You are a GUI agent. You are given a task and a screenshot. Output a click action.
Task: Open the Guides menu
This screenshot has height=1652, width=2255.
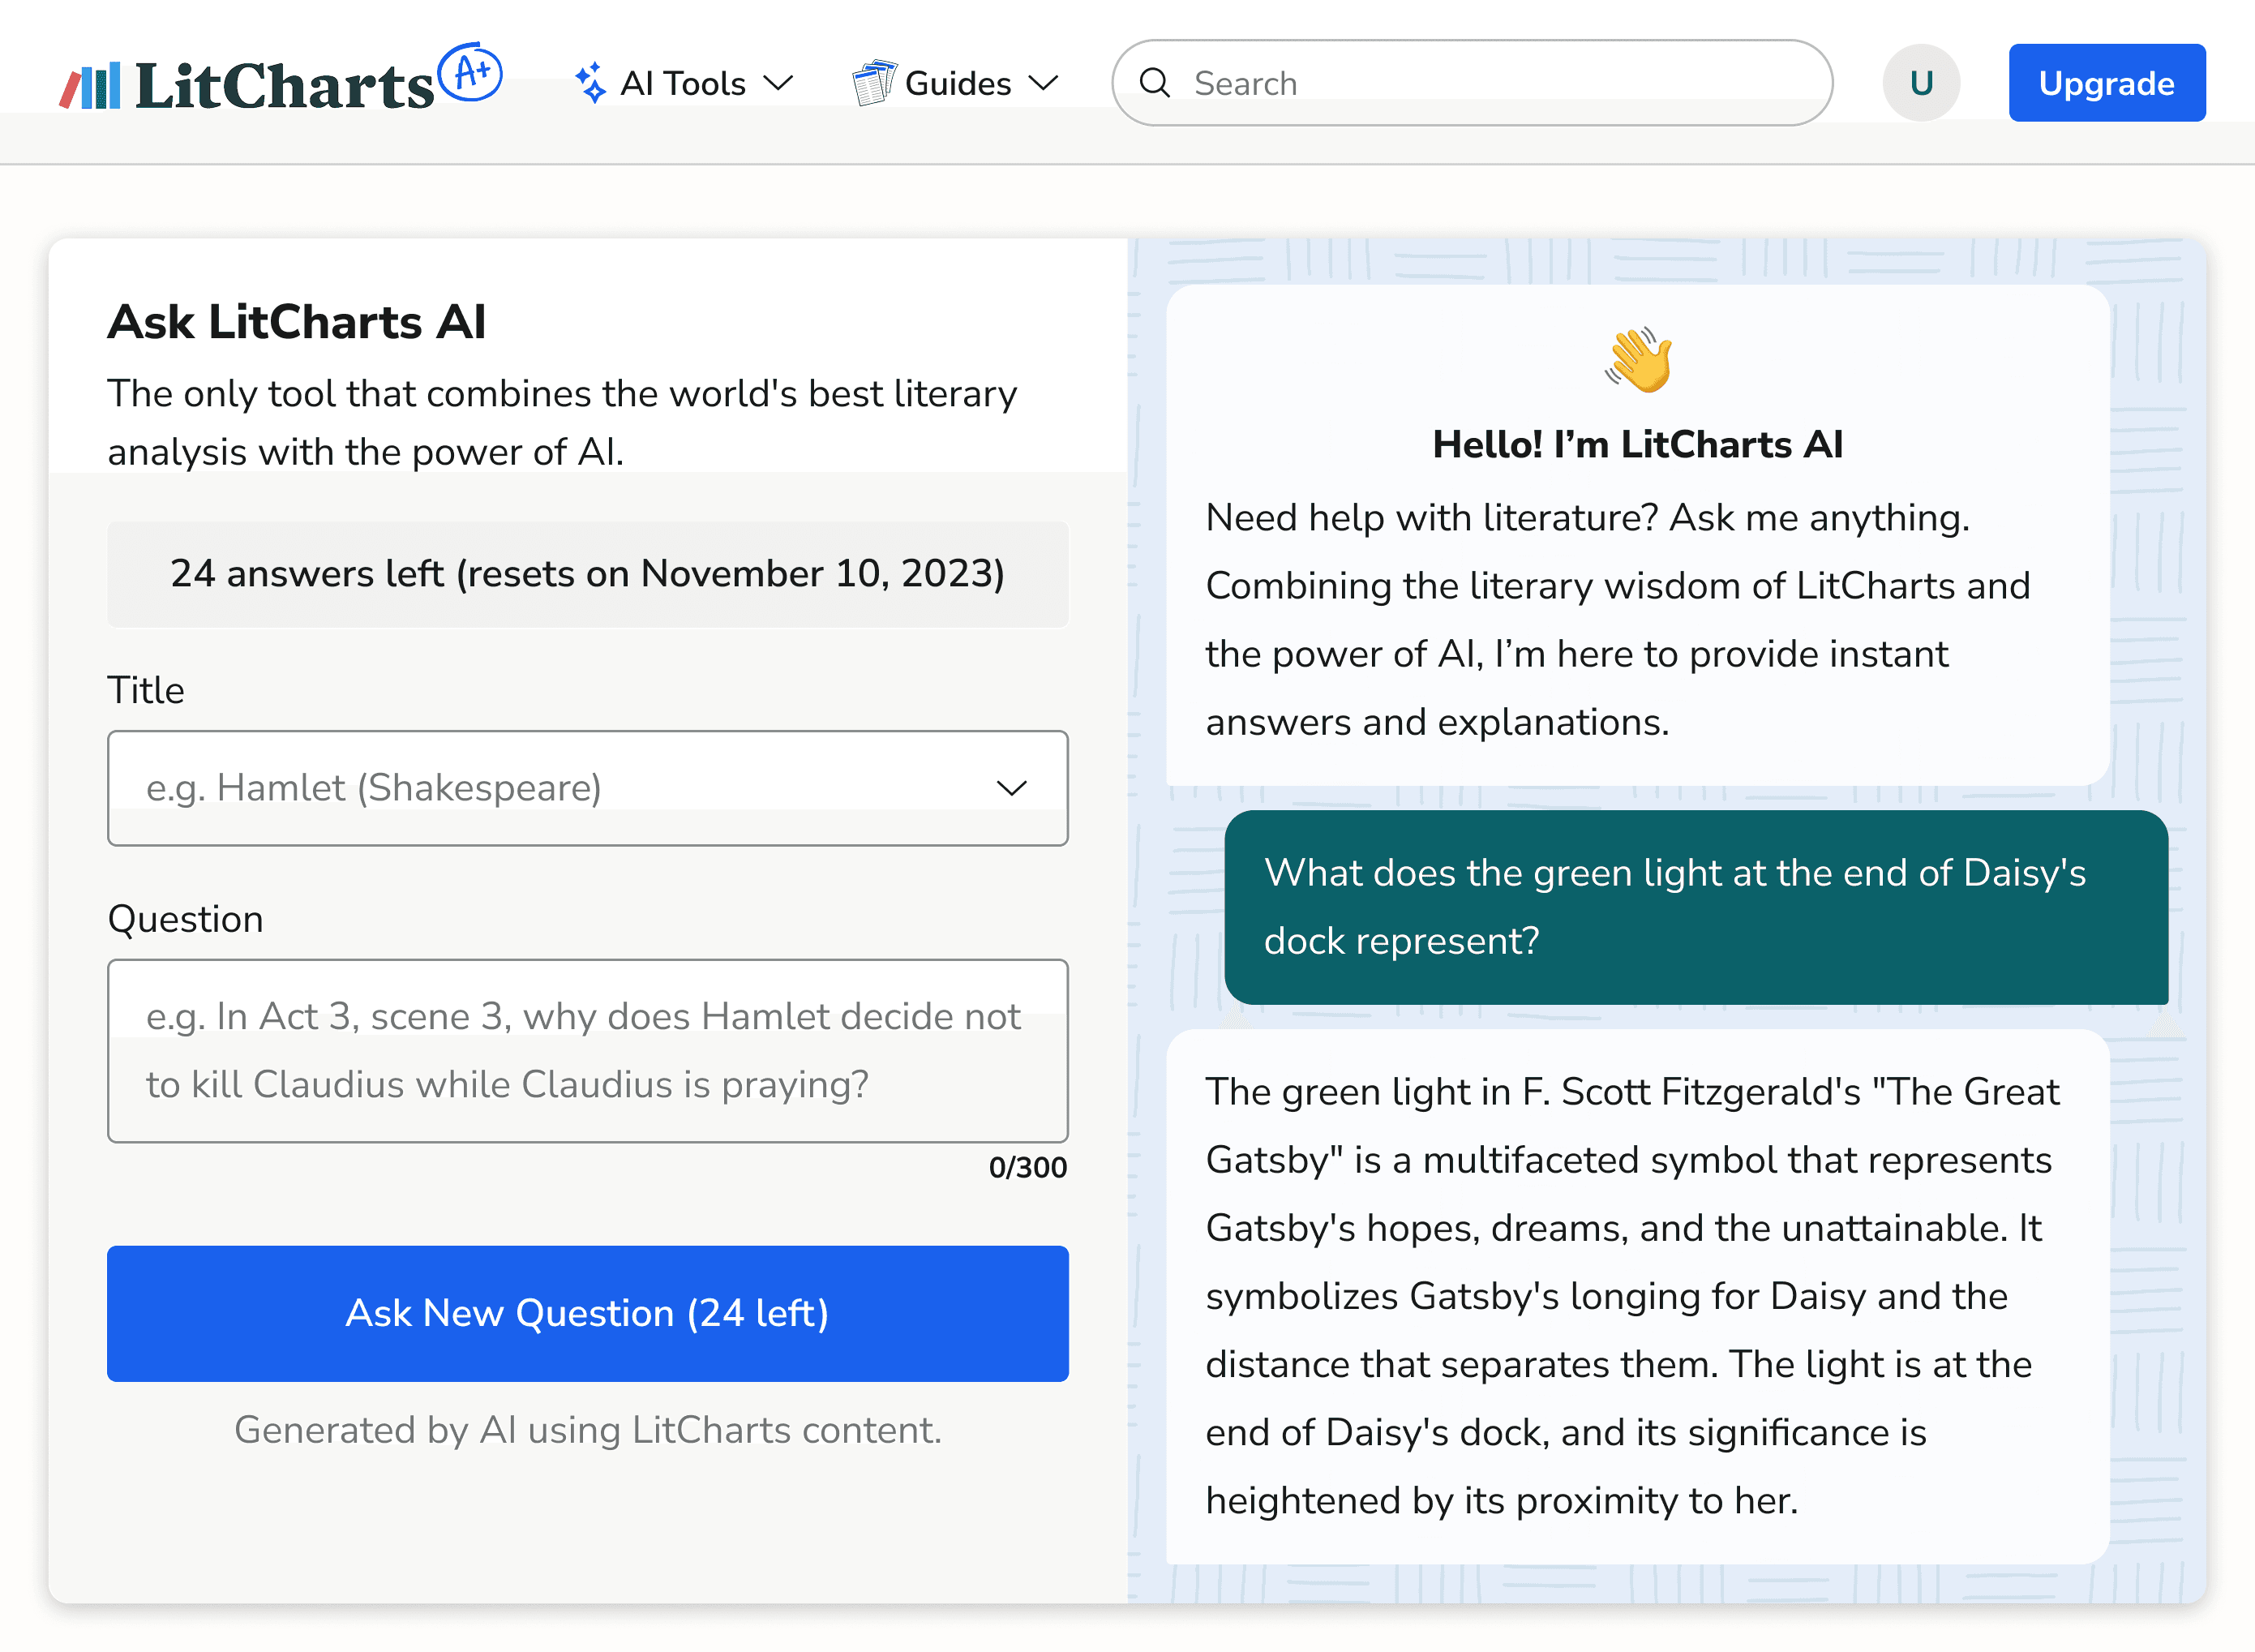pos(958,83)
